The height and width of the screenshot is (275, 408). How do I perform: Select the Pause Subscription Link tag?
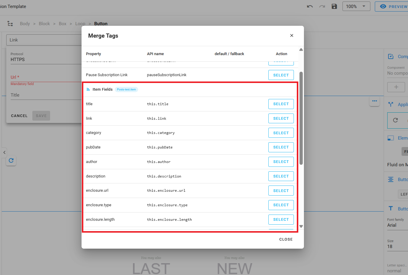281,75
